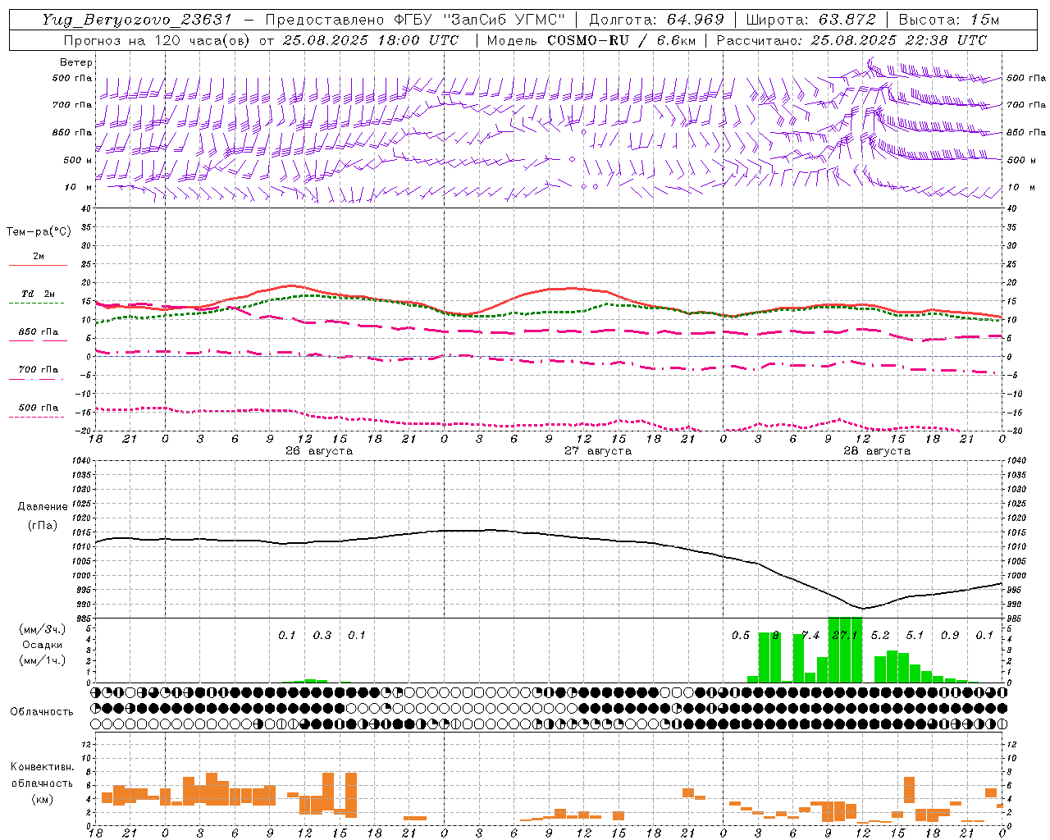Image resolution: width=1050 pixels, height=840 pixels.
Task: Click the (мм/1ч.) precipitation unit label
Action: coord(43,660)
